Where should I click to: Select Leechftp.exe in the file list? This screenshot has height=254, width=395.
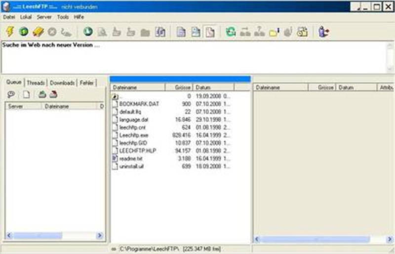[x=133, y=135]
